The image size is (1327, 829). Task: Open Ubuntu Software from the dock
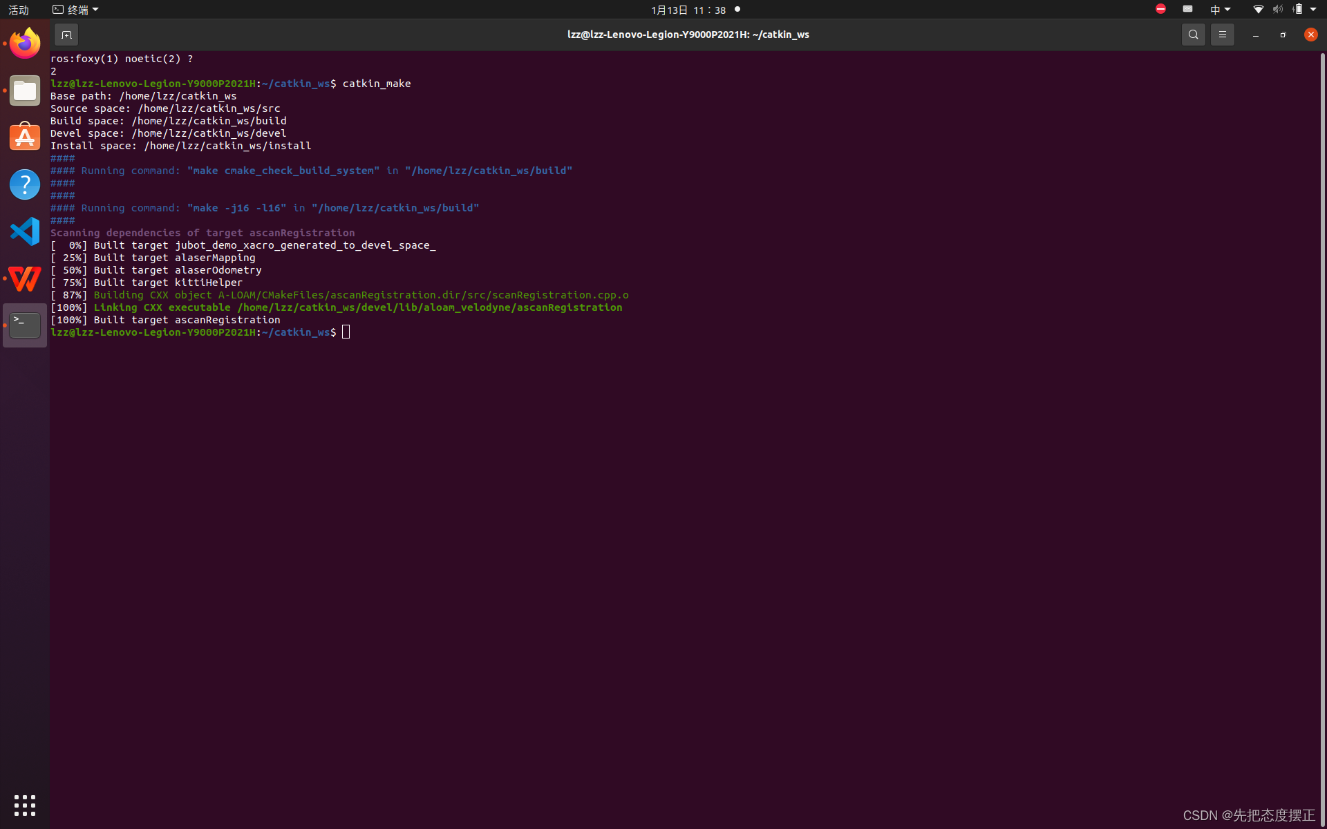click(x=25, y=137)
